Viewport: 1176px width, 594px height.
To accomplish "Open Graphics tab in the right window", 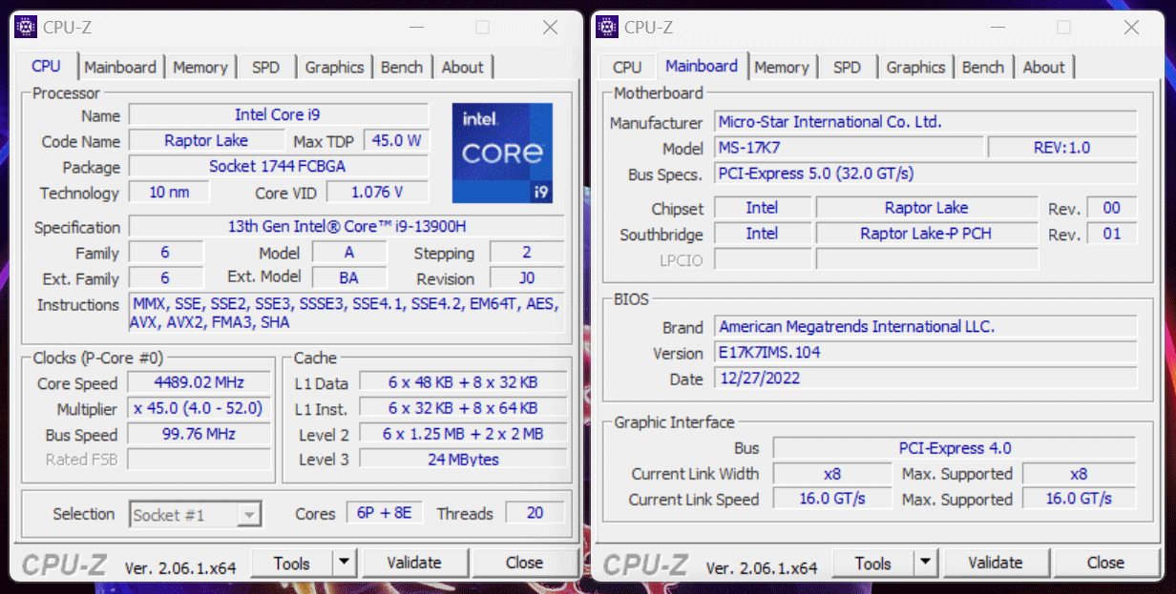I will pos(915,68).
